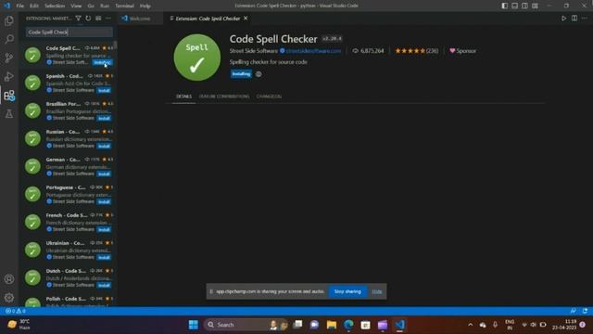Open extensions view More Actions menu
This screenshot has width=593, height=334.
108,19
